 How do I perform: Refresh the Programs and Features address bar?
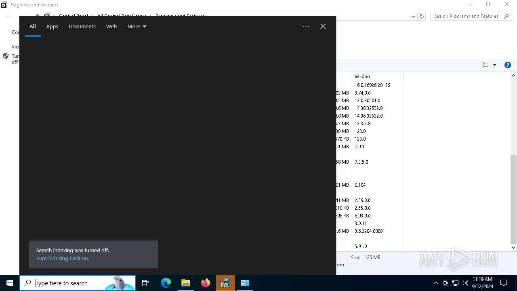point(422,16)
